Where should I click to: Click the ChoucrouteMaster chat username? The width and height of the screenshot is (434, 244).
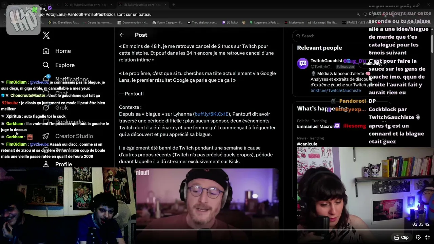28,96
